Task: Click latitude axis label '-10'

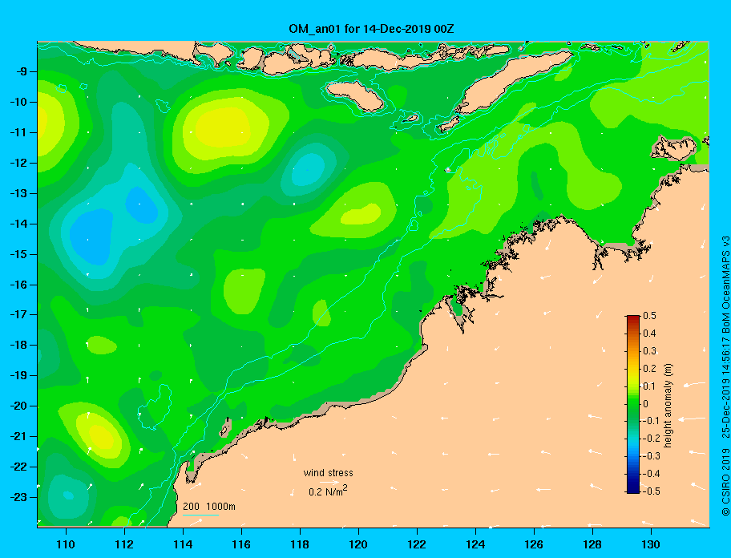Action: click(x=18, y=102)
